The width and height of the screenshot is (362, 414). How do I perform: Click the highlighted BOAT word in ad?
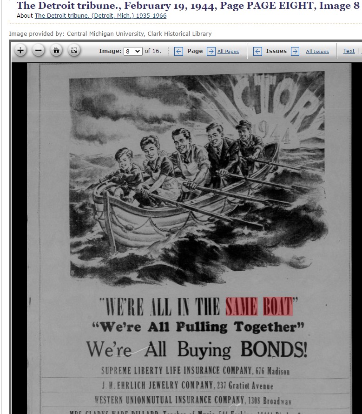tap(278, 306)
